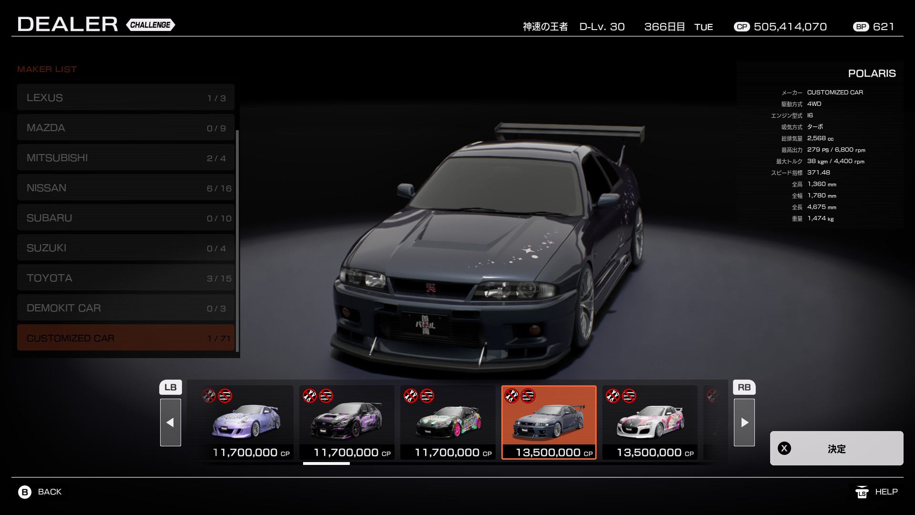
Task: Click the CP currency badge icon
Action: pos(742,27)
